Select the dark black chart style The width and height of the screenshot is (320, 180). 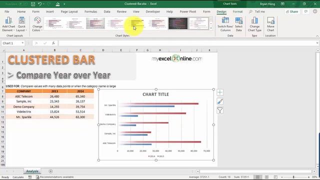[x=178, y=23]
